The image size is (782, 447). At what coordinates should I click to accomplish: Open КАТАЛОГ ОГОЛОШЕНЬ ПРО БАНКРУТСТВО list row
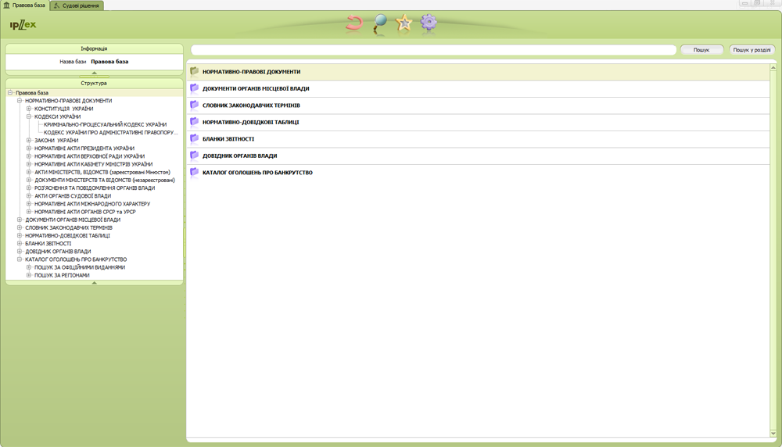click(x=479, y=173)
